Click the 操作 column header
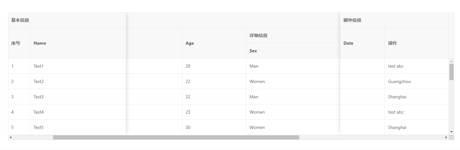 pos(393,43)
